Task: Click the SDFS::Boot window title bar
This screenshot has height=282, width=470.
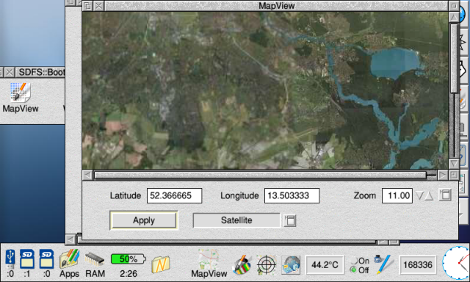Action: coord(40,72)
